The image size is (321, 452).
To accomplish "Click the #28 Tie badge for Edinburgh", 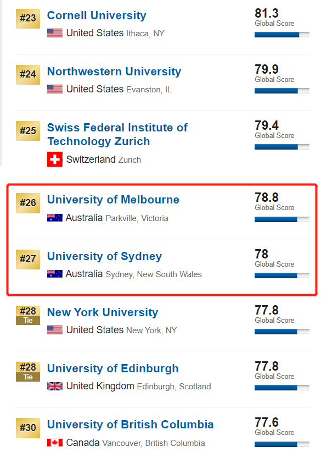I will pyautogui.click(x=28, y=372).
